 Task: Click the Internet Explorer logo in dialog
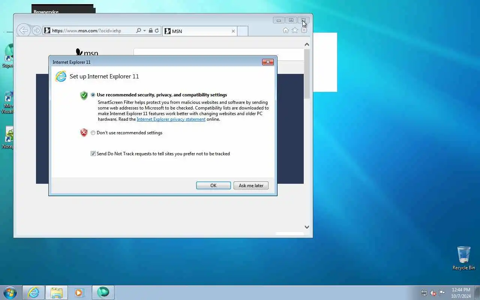pos(61,76)
